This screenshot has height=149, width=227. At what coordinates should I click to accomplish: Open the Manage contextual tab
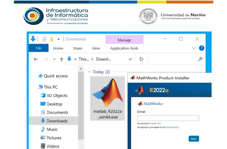[124, 40]
